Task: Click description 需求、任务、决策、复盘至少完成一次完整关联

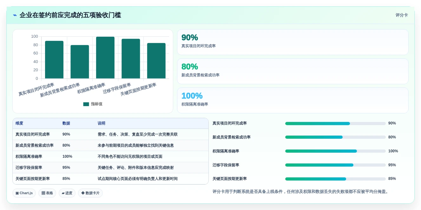Action: [138, 134]
